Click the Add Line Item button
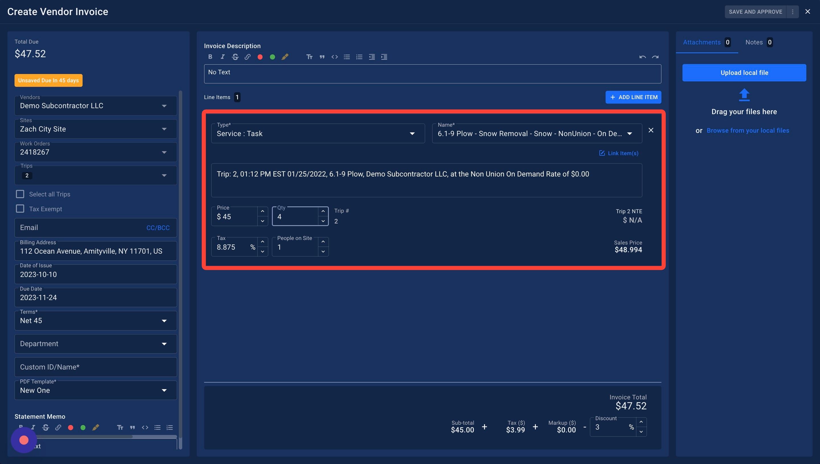Image resolution: width=820 pixels, height=464 pixels. pyautogui.click(x=633, y=97)
